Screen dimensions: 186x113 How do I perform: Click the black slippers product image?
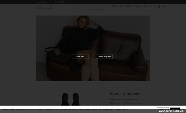(70, 99)
